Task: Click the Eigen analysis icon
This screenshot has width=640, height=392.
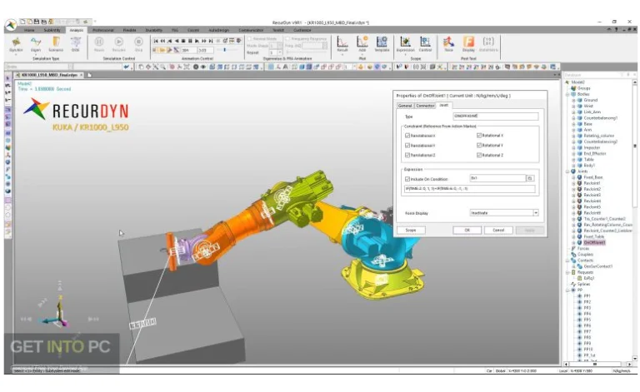Action: (x=36, y=42)
